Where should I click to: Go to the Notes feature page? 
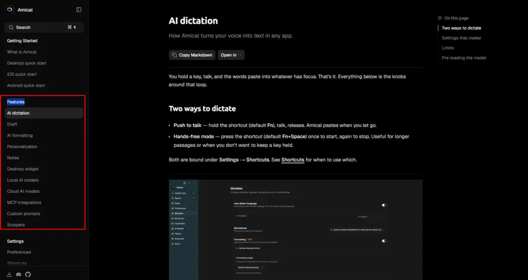click(x=13, y=157)
